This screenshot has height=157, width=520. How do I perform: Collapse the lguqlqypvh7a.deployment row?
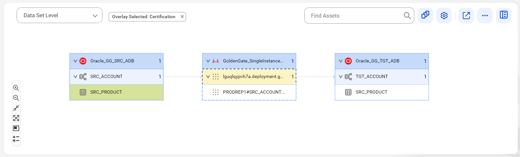click(208, 77)
